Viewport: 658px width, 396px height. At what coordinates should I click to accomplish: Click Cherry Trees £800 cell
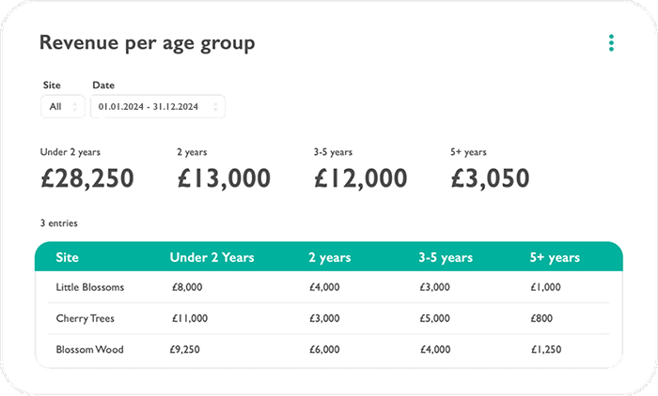pyautogui.click(x=541, y=318)
